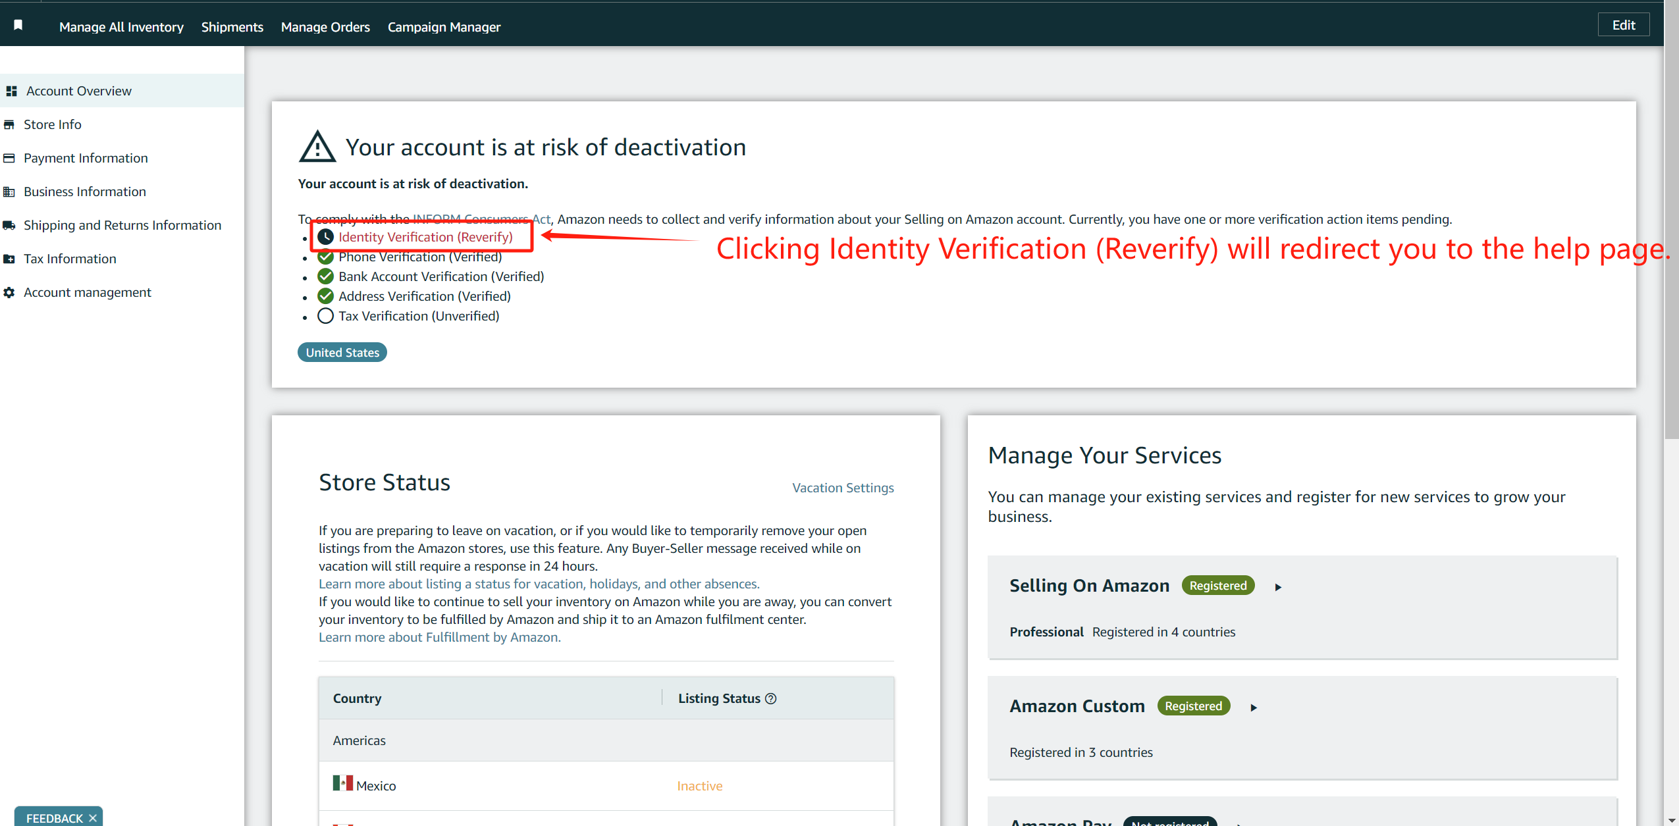The width and height of the screenshot is (1679, 826).
Task: Select Account Overview in sidebar
Action: [122, 91]
